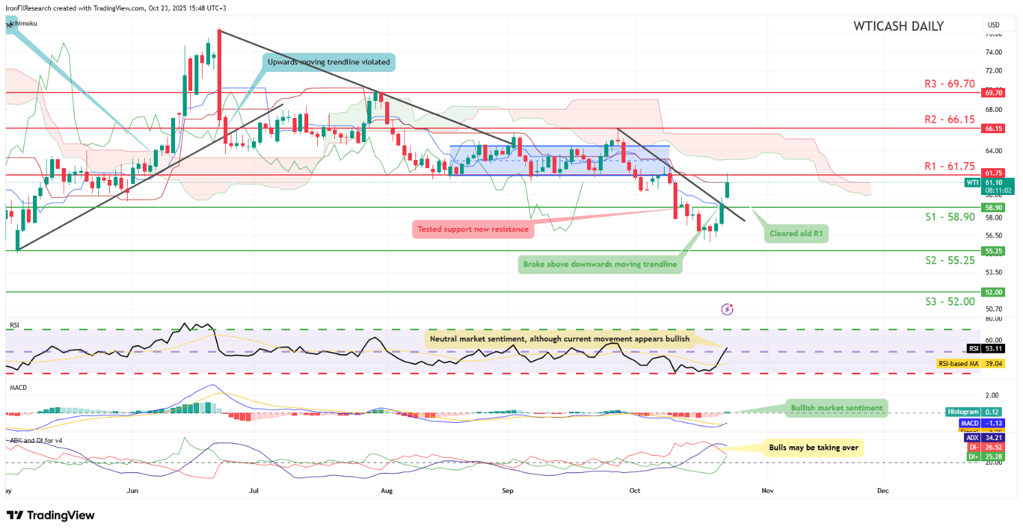The width and height of the screenshot is (1023, 532).
Task: Click the RSI-based MA 39.04 tag
Action: tap(970, 362)
